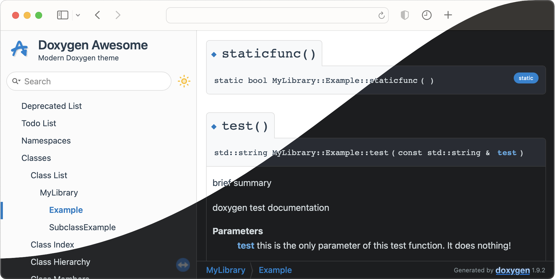Open a new tab with the plus icon
Screen dimensions: 555x279
(x=448, y=15)
